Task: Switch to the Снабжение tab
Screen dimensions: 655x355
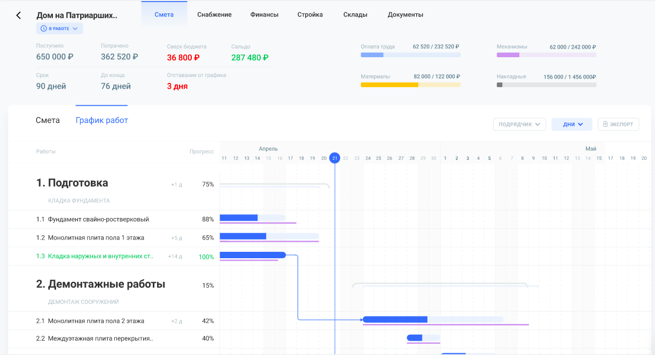Action: [x=214, y=14]
